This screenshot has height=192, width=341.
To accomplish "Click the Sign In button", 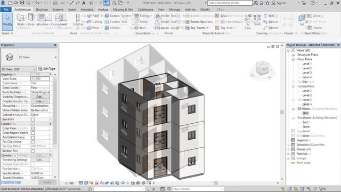I will point(279,3).
